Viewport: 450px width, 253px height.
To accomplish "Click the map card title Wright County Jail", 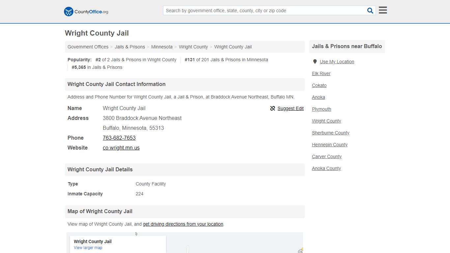I will (x=93, y=241).
